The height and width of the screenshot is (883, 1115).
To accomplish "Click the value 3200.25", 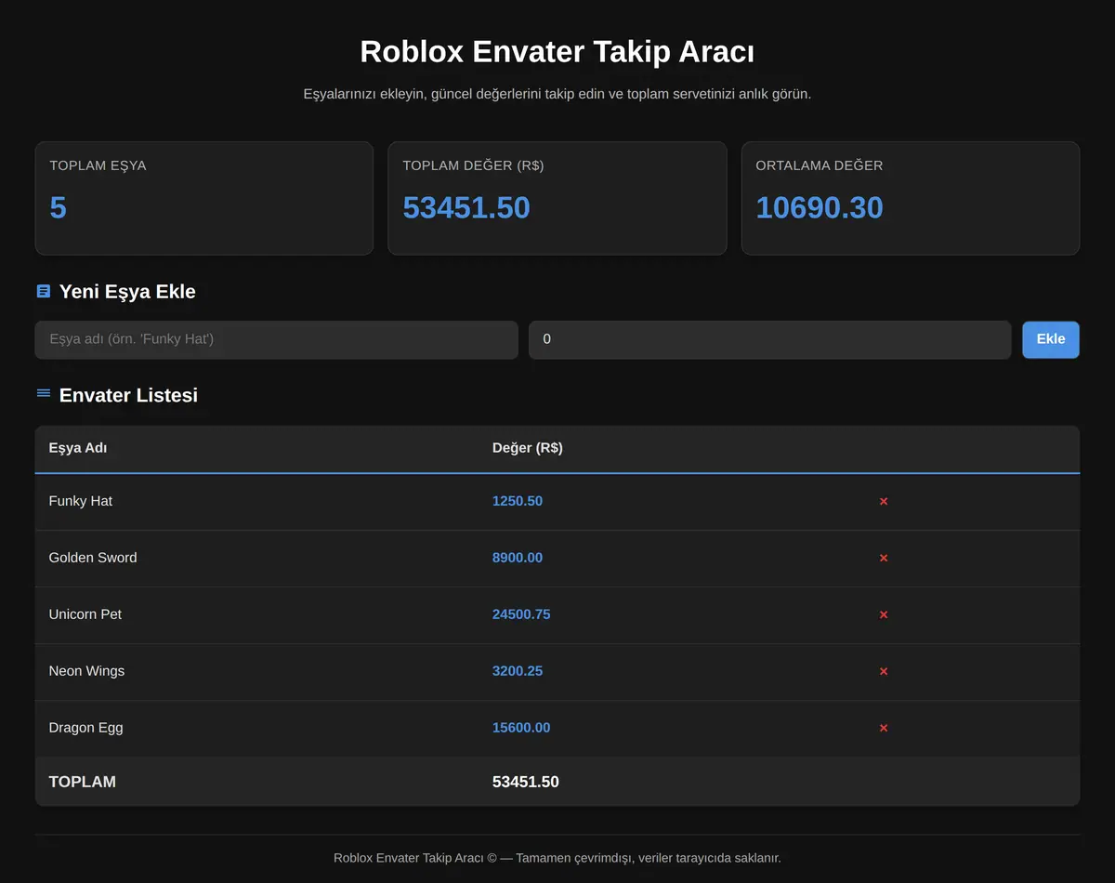I will click(x=518, y=671).
